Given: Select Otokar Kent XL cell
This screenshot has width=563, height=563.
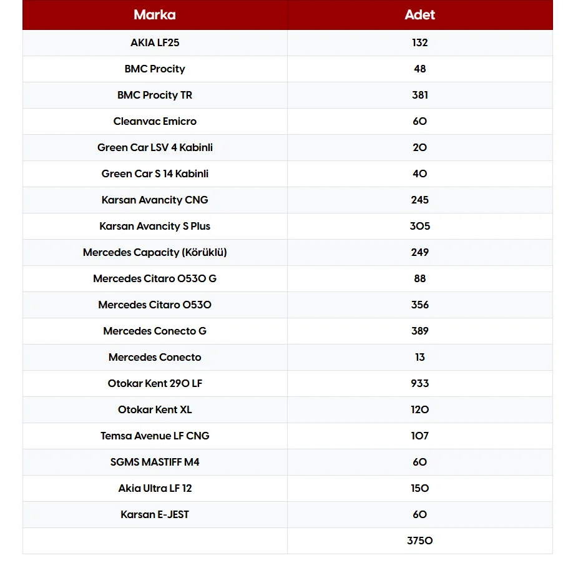Looking at the screenshot, I should (155, 409).
